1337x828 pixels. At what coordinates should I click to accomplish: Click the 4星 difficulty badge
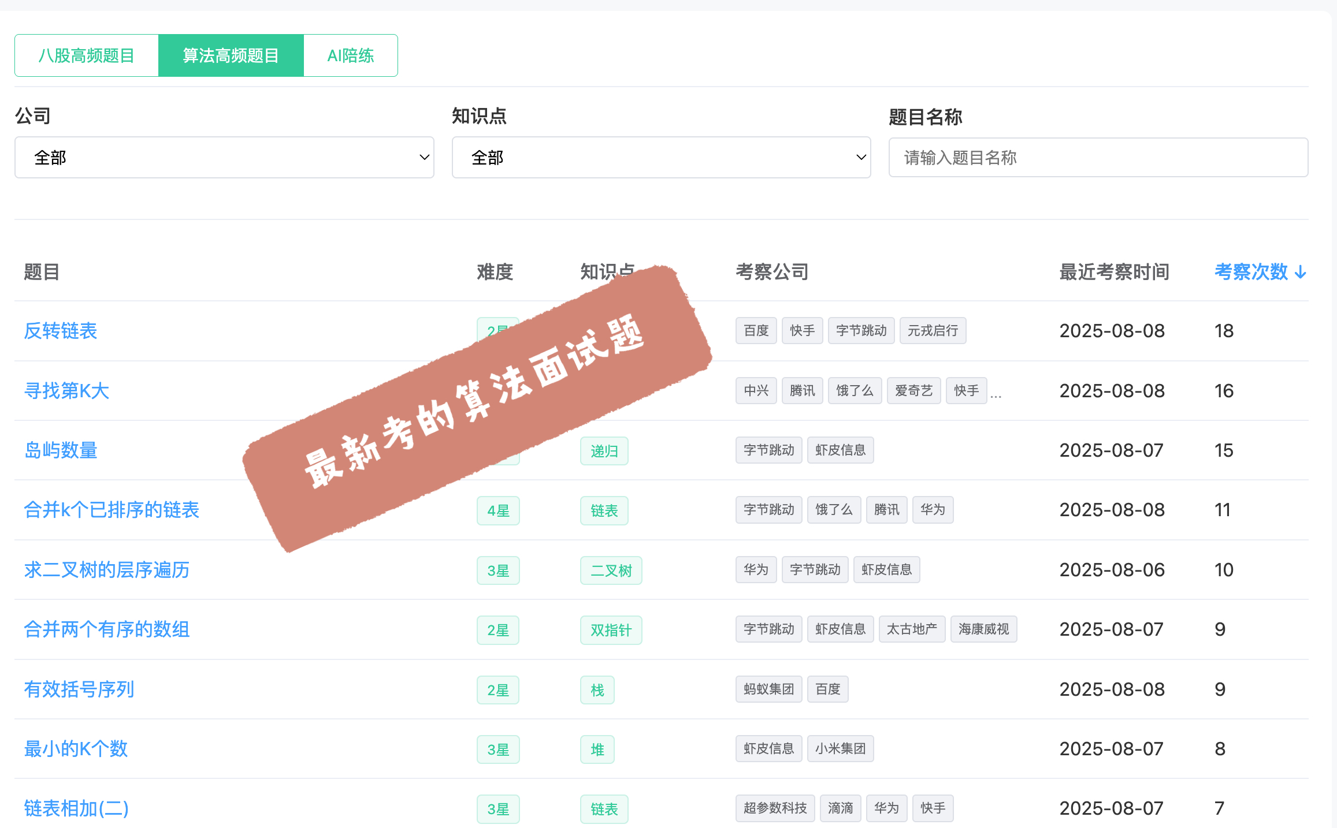(x=497, y=510)
